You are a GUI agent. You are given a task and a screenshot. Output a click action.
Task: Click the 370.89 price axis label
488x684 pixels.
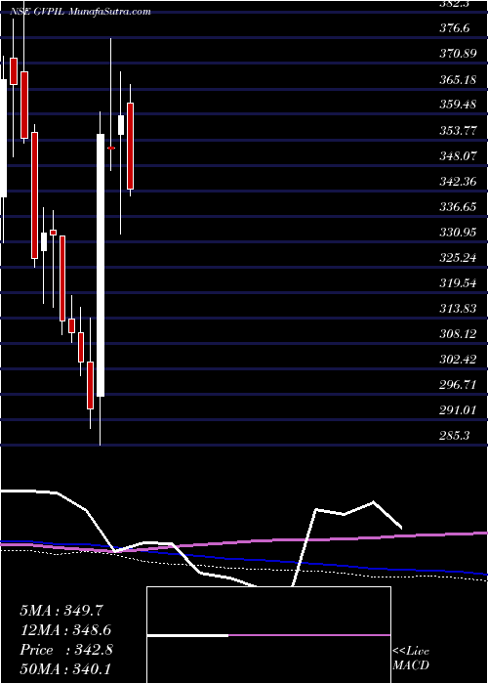click(x=458, y=54)
